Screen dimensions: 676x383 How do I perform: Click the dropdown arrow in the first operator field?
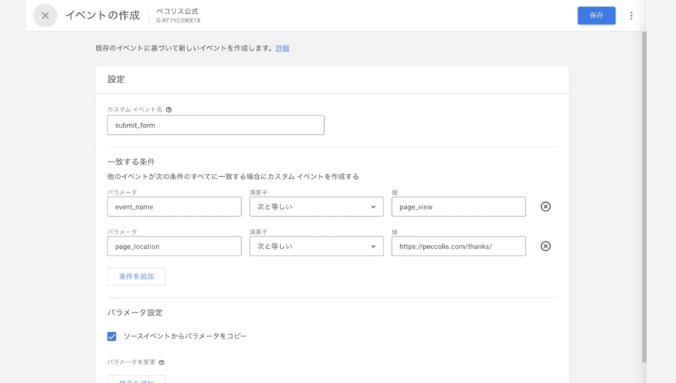click(374, 207)
